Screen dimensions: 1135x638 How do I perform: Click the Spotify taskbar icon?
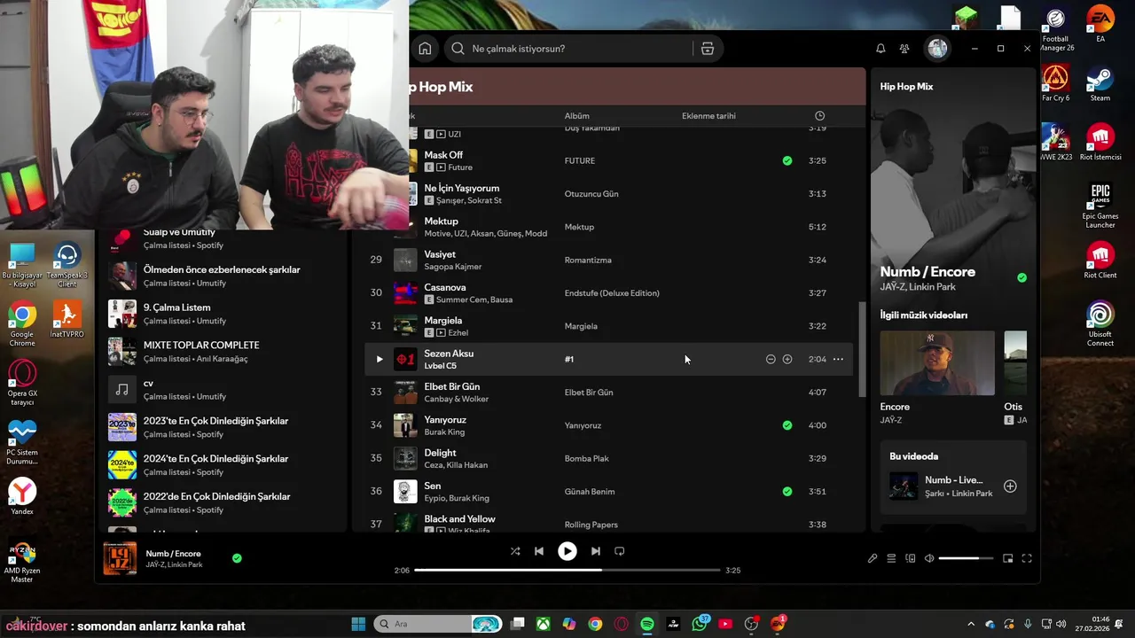pos(647,624)
